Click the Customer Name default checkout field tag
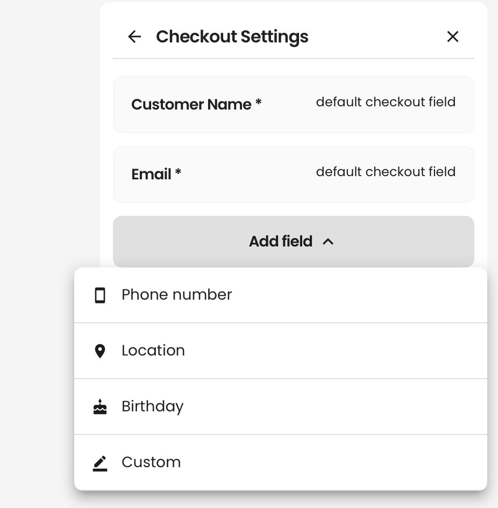 coord(386,102)
